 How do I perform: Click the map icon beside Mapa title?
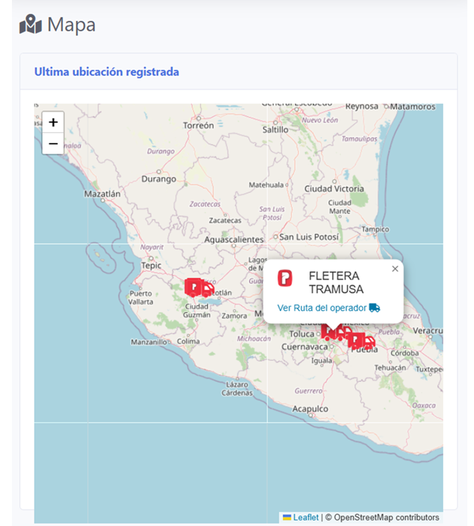click(x=31, y=26)
